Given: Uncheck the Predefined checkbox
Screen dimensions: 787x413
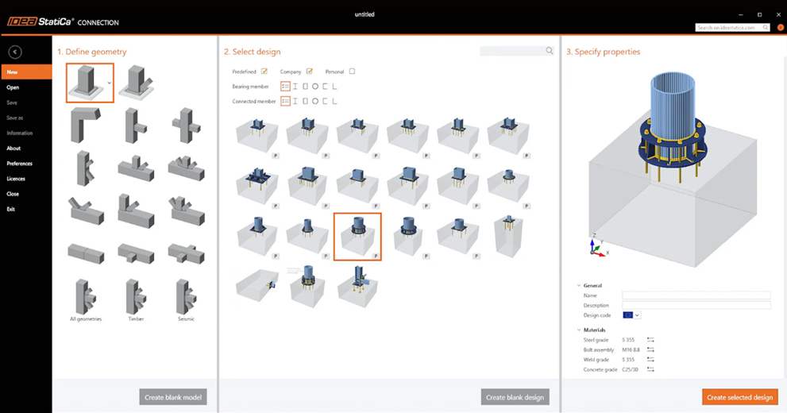Looking at the screenshot, I should [264, 71].
